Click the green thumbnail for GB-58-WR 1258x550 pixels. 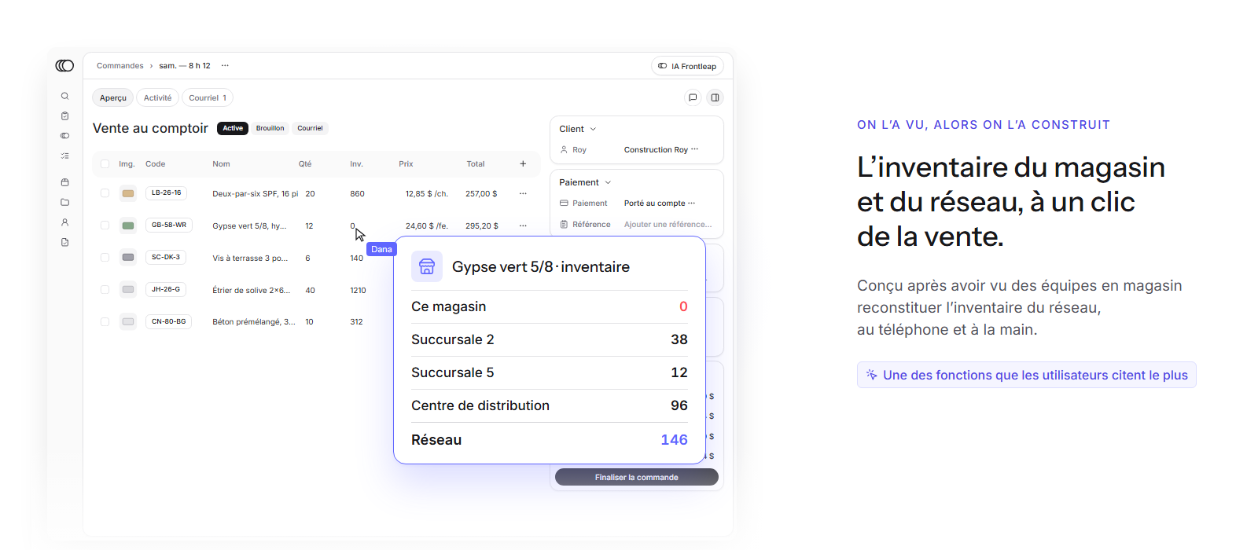[x=128, y=225]
